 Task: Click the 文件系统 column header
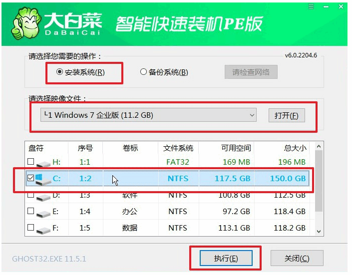pos(178,148)
